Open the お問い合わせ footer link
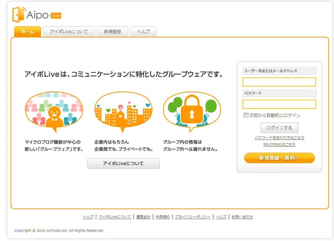 pos(242,217)
